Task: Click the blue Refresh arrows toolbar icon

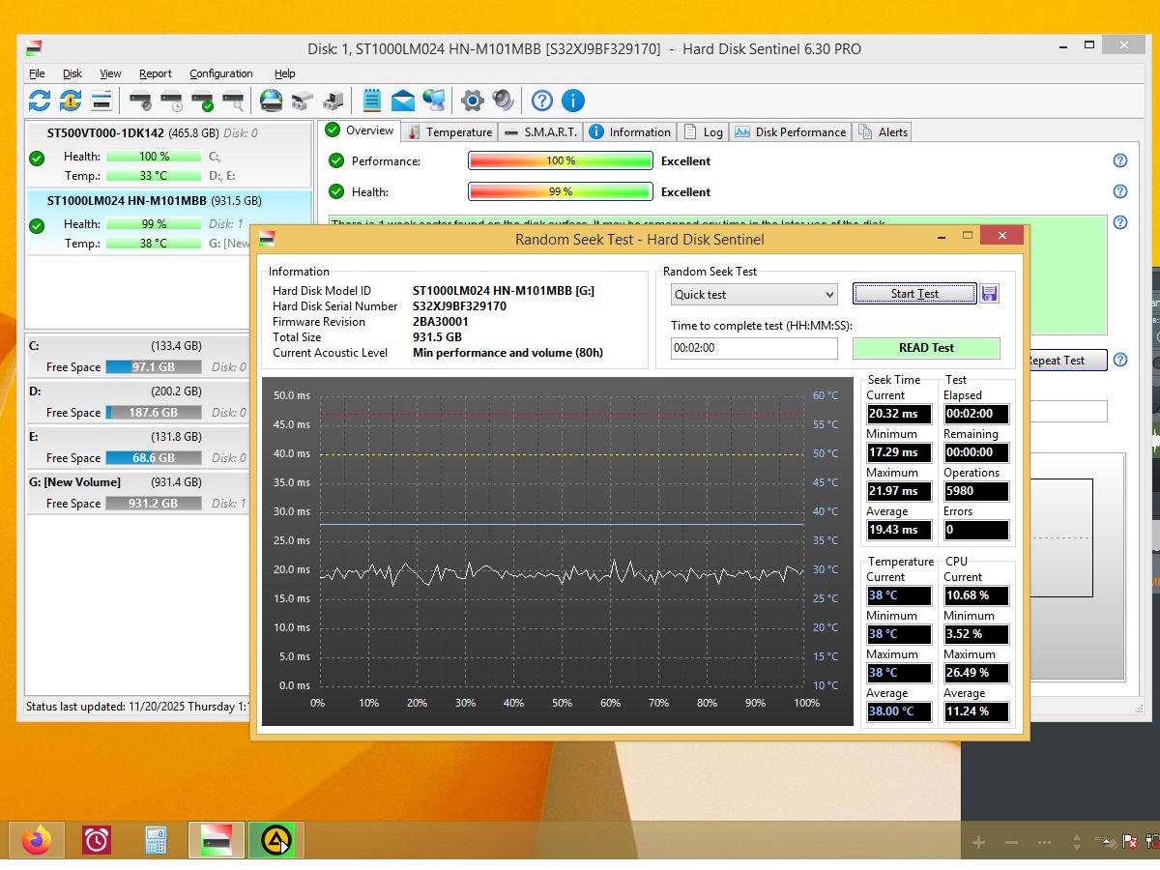Action: pyautogui.click(x=40, y=101)
